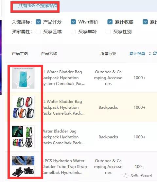
Task: Open the blue water bladder product image
Action: click(23, 78)
